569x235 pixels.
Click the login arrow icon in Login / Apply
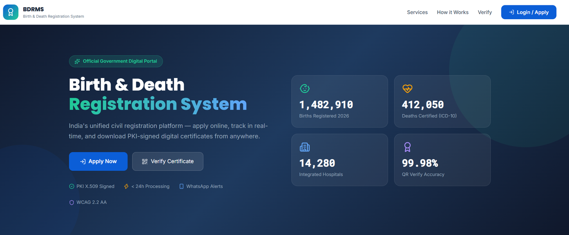coord(511,12)
